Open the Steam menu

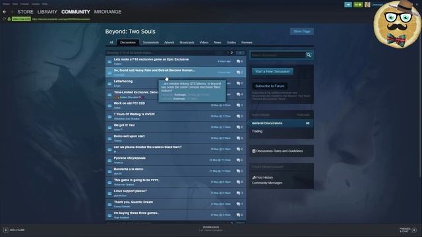6,4
